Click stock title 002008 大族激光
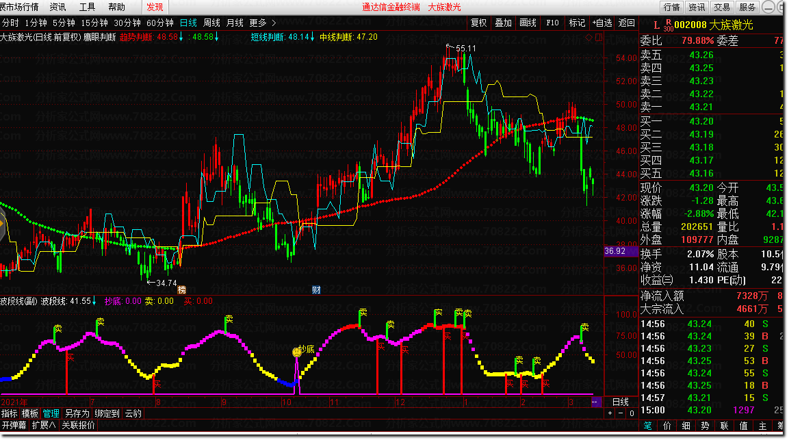The height and width of the screenshot is (440, 789). (714, 25)
